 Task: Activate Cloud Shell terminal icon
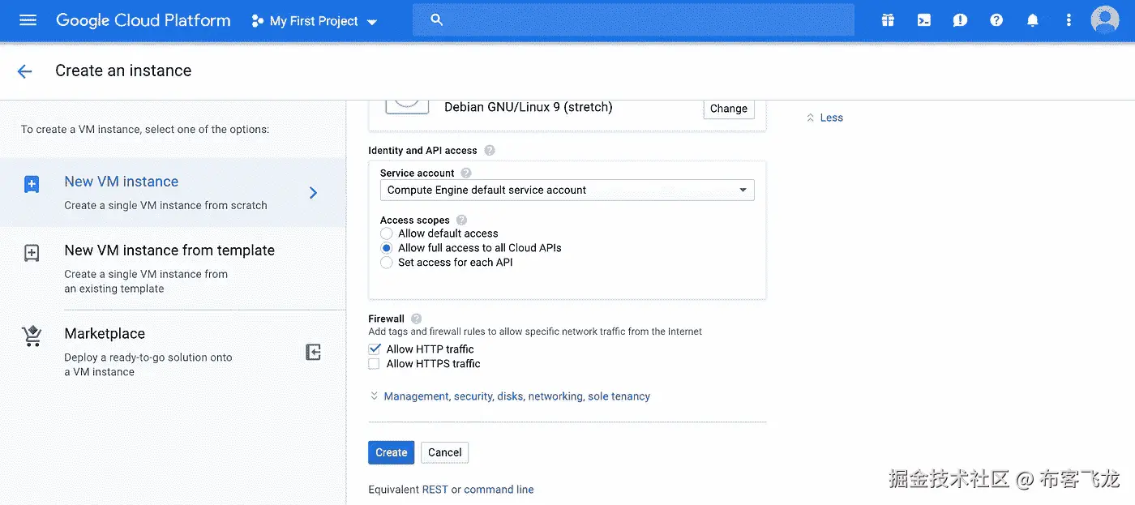tap(923, 20)
